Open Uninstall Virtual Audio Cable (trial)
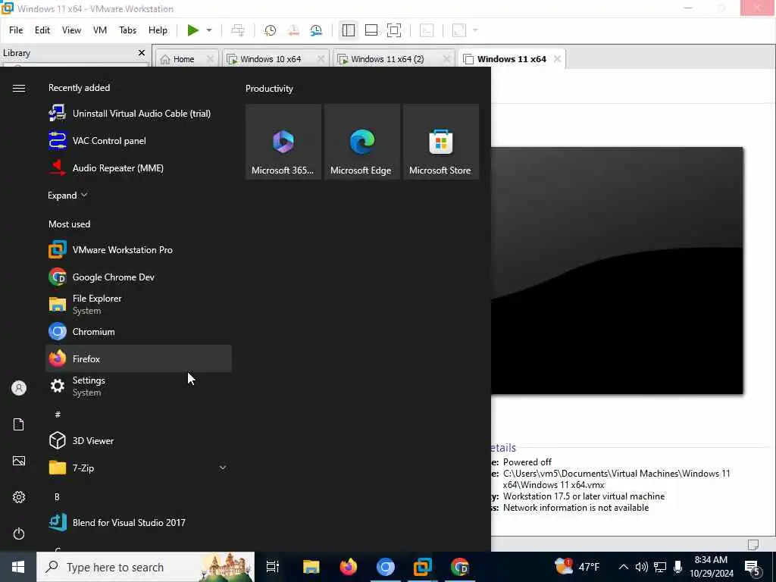This screenshot has width=776, height=582. (x=139, y=114)
